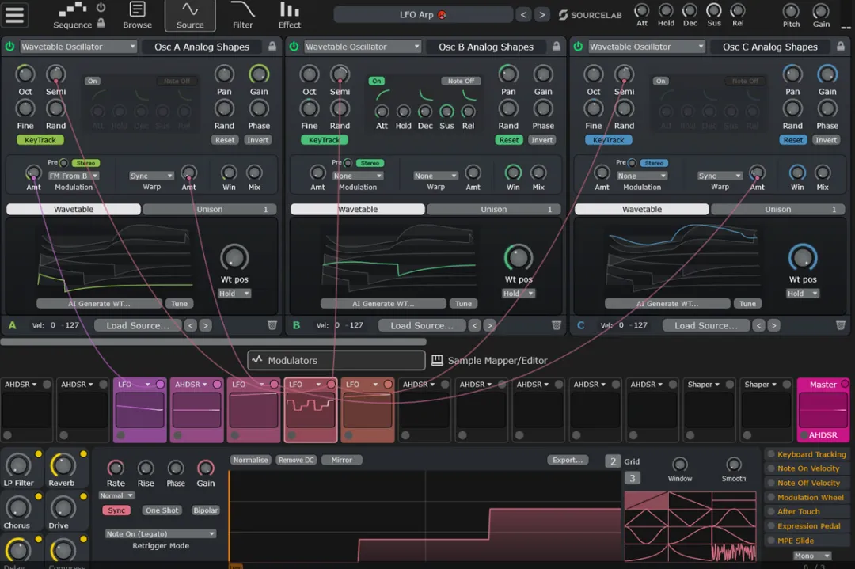The width and height of the screenshot is (855, 569).
Task: Load the previous preset arrow
Action: point(523,15)
